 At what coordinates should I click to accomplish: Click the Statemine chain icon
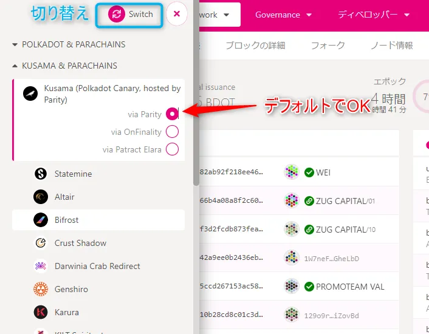41,174
